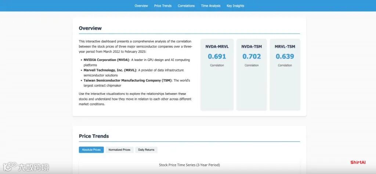Go to Price Trends in the top navigation
376x174 pixels.
[163, 6]
